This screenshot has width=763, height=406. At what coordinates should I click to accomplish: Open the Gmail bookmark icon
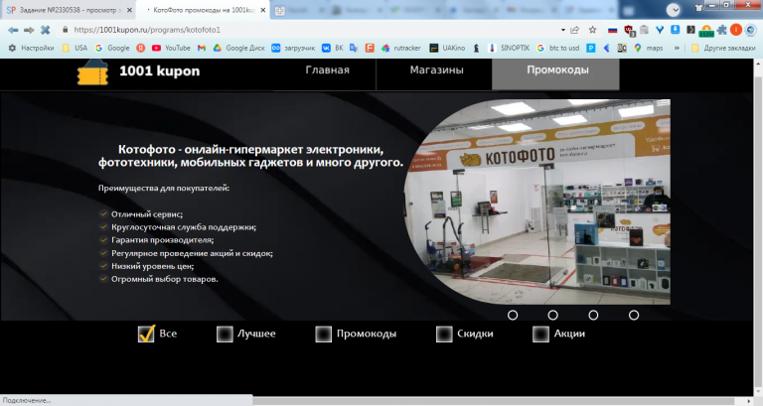pos(202,48)
